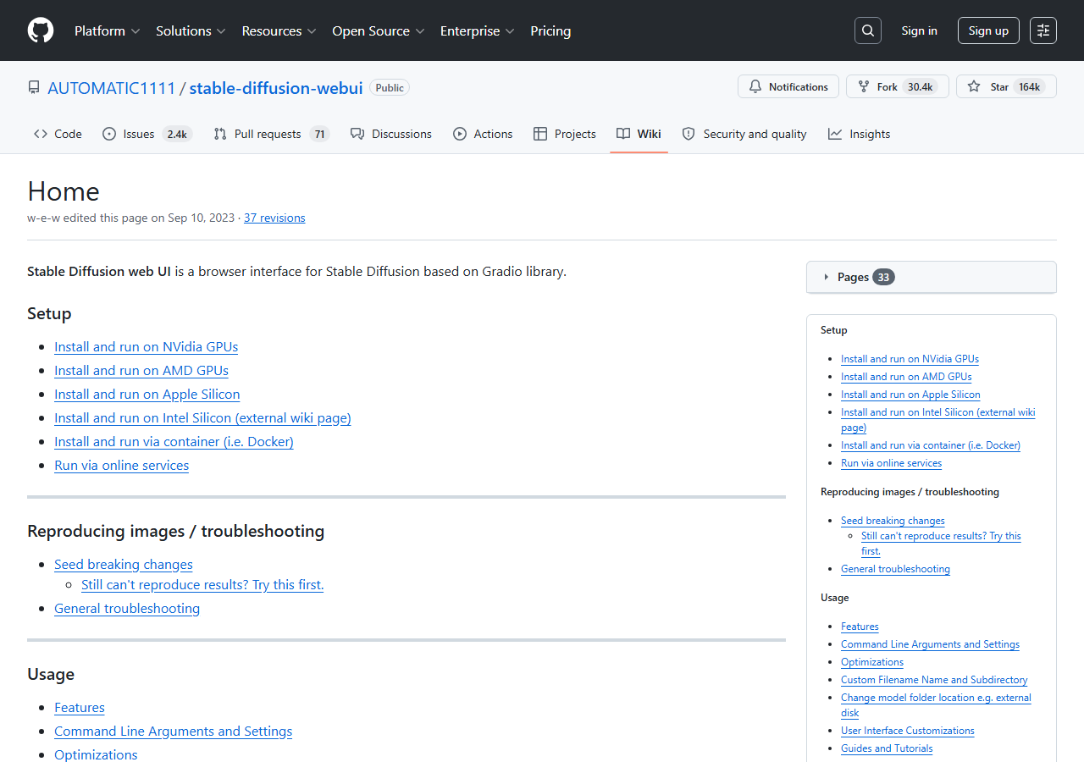Open the Enterprise dropdown menu
The width and height of the screenshot is (1084, 762).
point(478,30)
